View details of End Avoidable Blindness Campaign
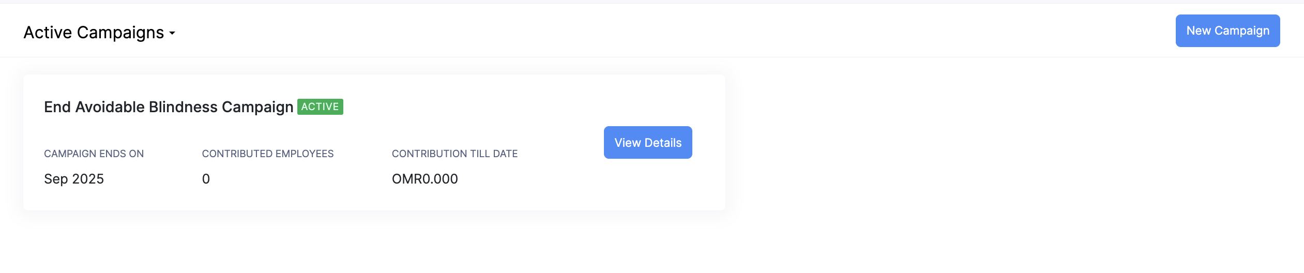Screen dimensions: 1304x273 [x=647, y=143]
